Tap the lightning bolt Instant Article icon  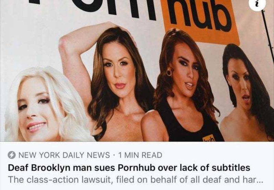12,155
